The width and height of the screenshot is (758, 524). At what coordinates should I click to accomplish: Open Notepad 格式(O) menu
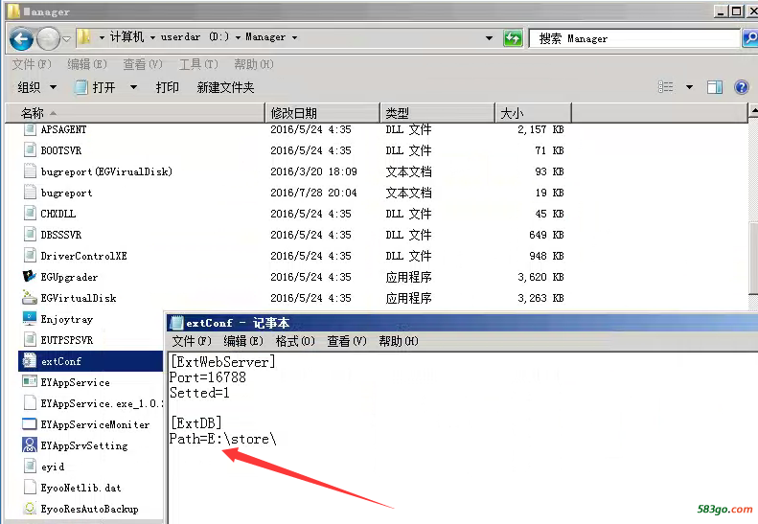click(295, 341)
